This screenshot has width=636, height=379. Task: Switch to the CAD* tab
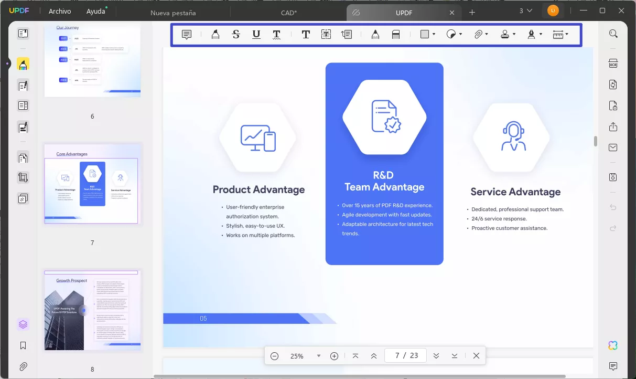(289, 12)
